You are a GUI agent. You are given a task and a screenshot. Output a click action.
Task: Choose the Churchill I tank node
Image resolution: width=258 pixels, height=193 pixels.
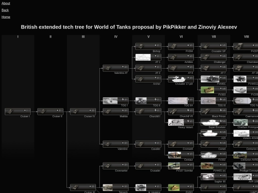click(148, 112)
